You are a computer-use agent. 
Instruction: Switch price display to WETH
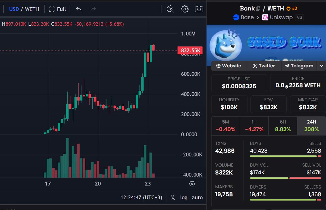(32, 9)
